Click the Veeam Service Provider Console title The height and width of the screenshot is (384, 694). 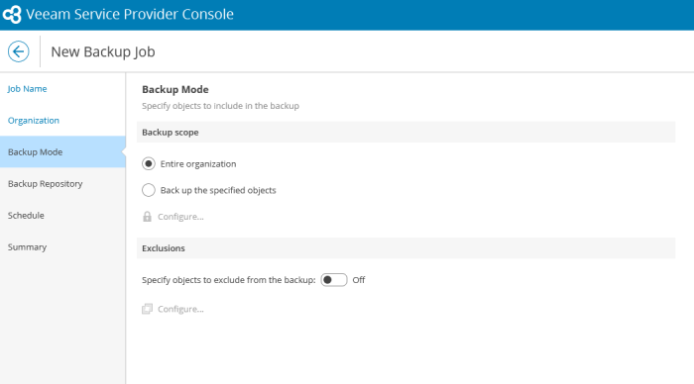[x=130, y=14]
